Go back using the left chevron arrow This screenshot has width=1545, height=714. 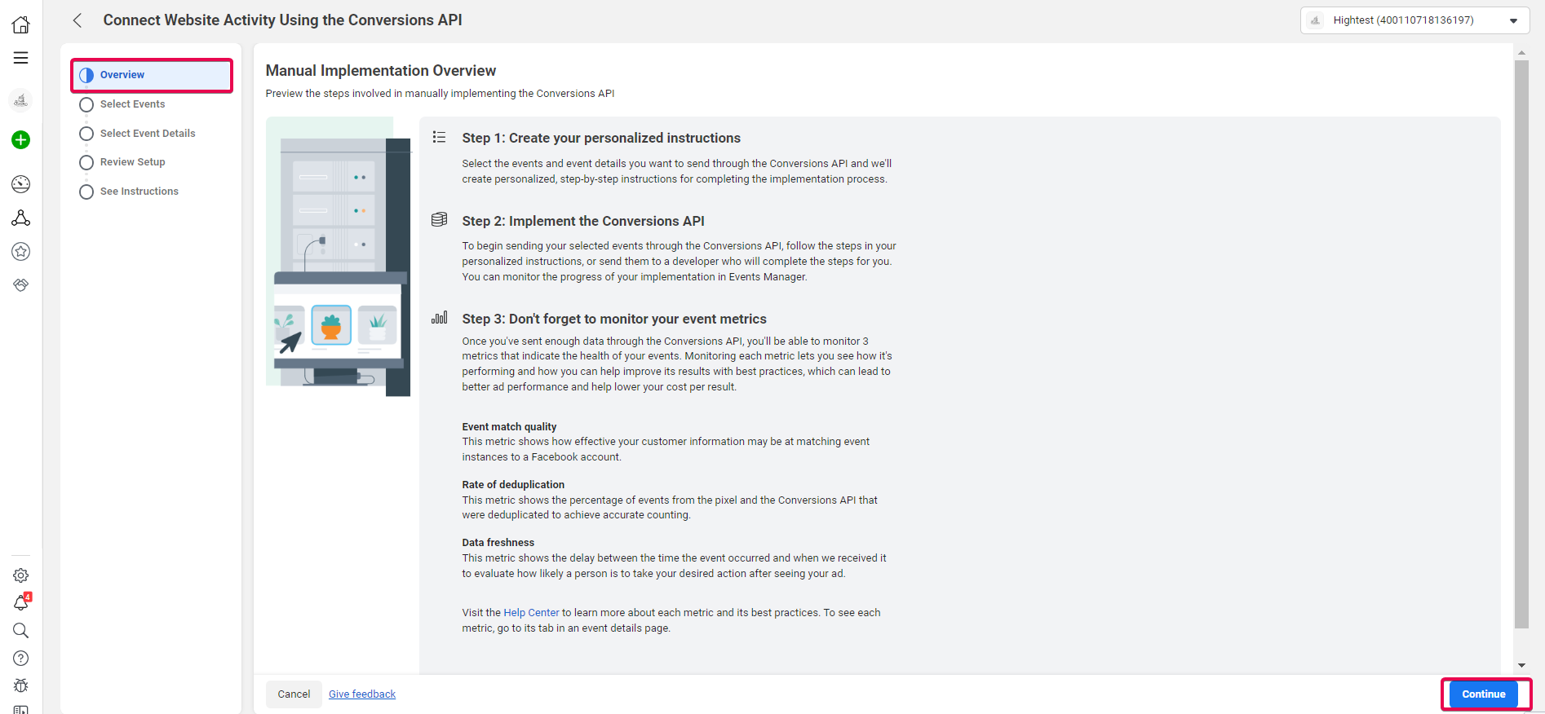[x=77, y=20]
